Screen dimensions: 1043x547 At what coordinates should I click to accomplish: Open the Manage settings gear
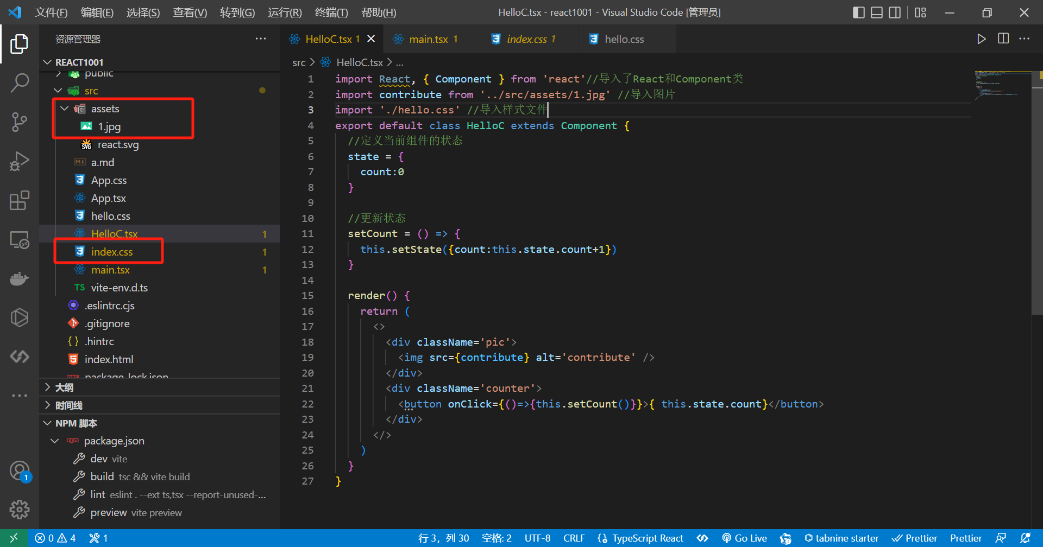(x=20, y=509)
